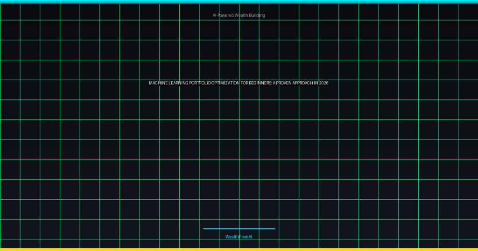This screenshot has height=251, width=478.
Task: Click the words MACHINE LEARNING in the headline
Action: tap(169, 83)
